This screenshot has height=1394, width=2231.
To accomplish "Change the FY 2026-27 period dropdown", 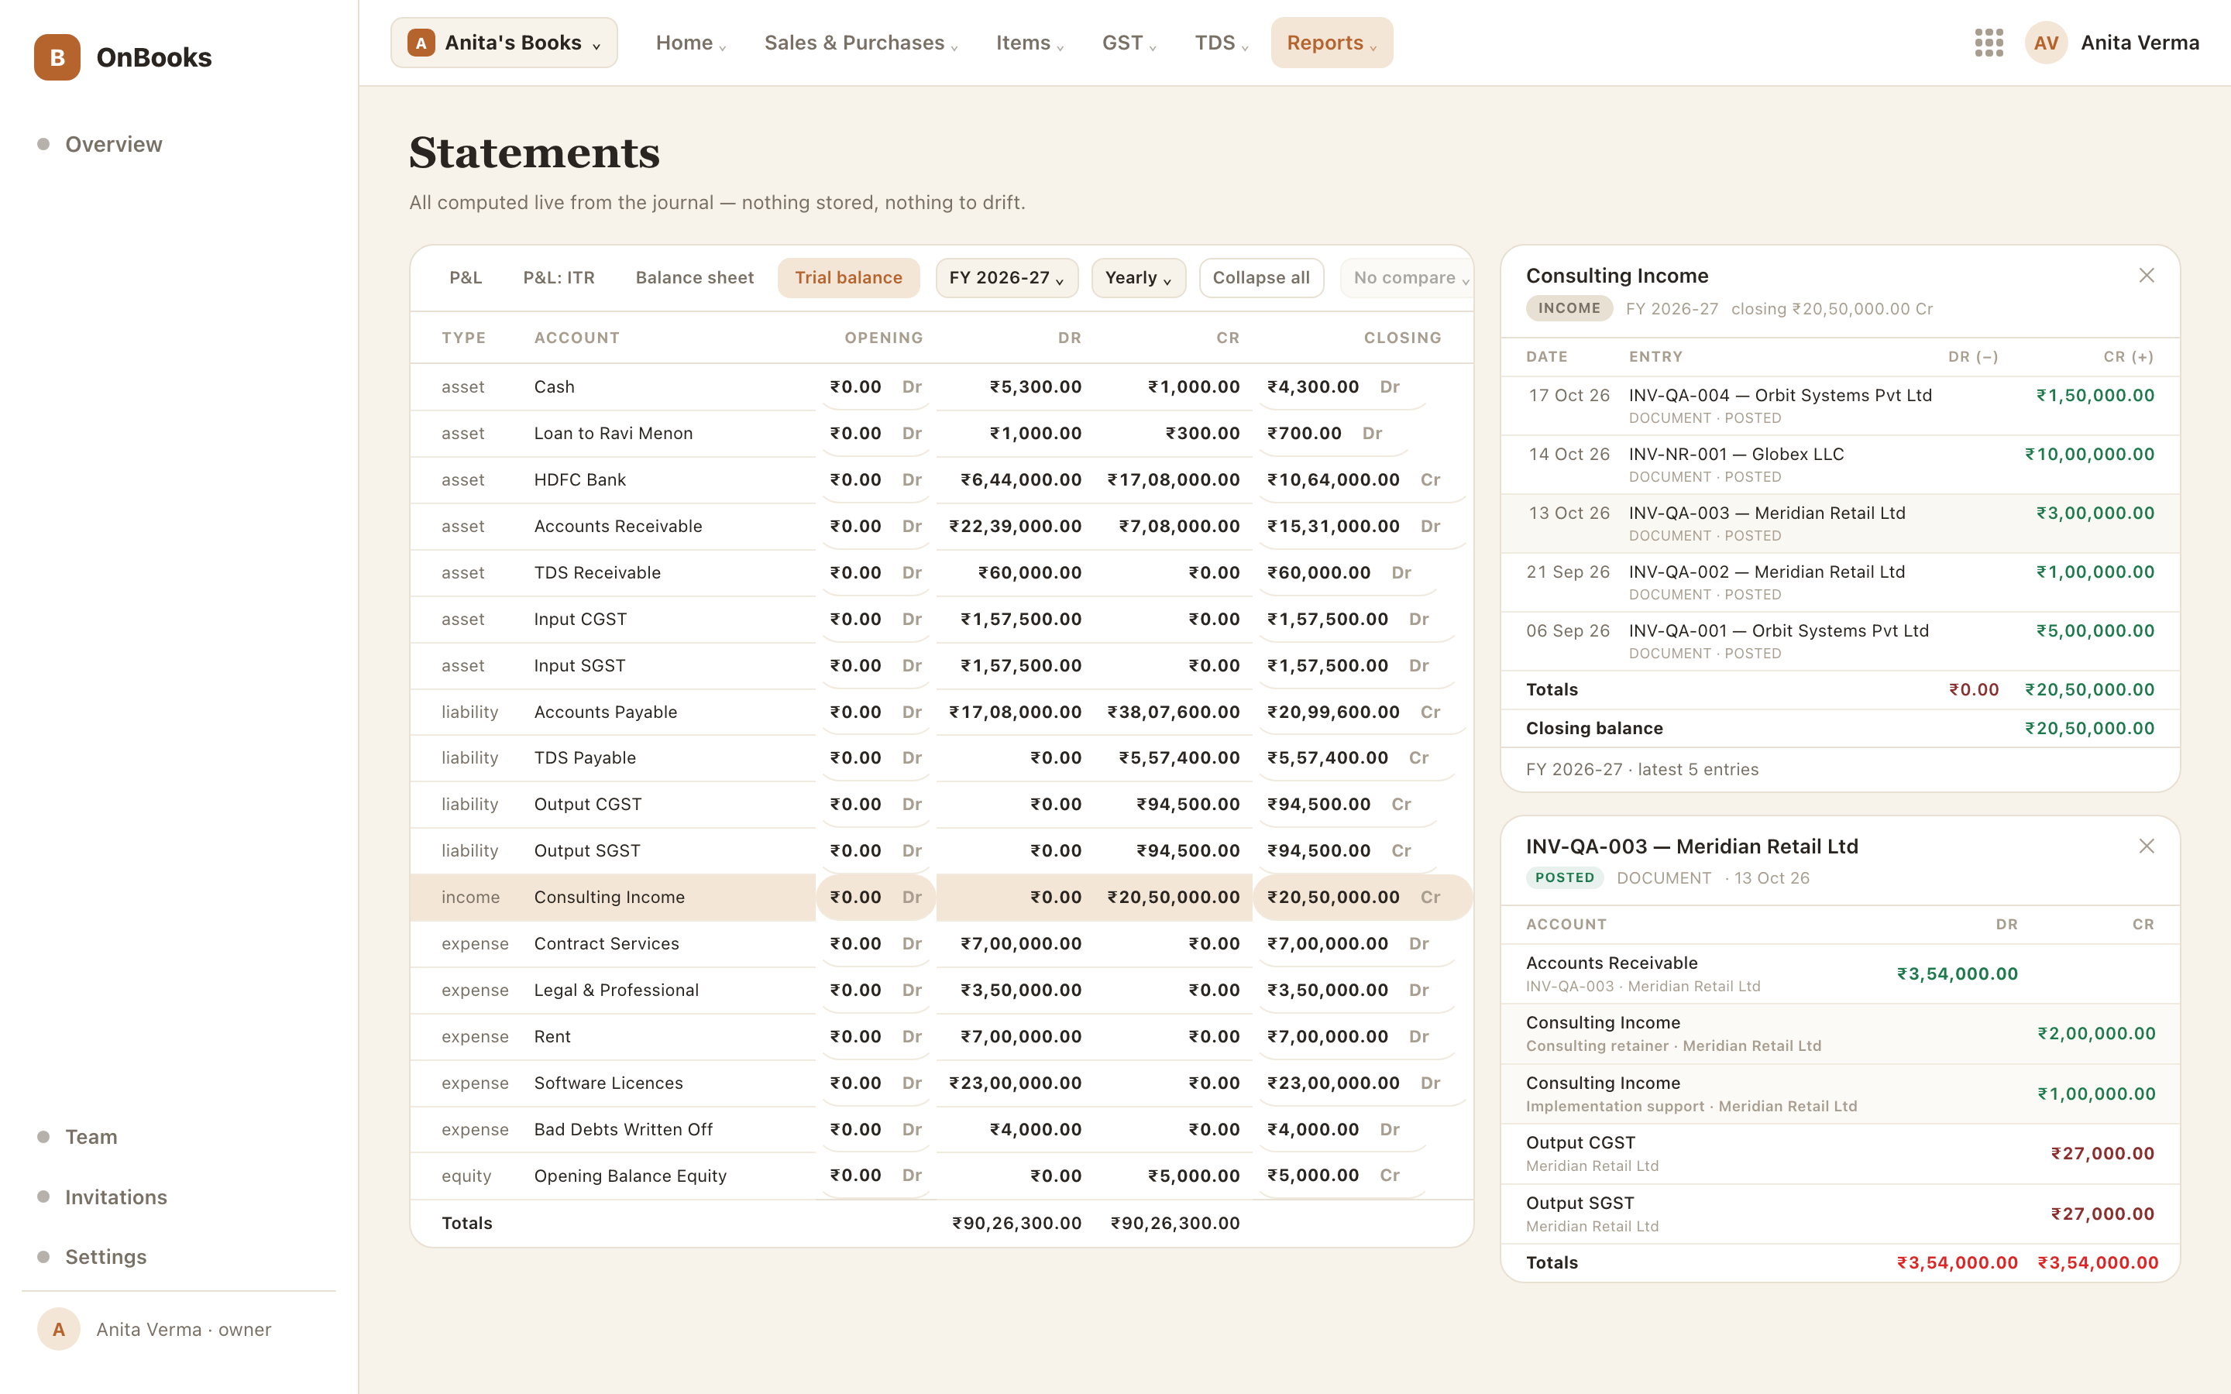I will (1007, 277).
